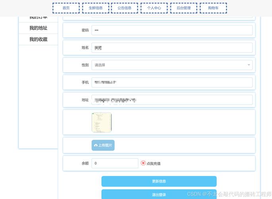Go to 个人中心 in top navigation
Screen dimensions: 272x199
click(x=154, y=8)
